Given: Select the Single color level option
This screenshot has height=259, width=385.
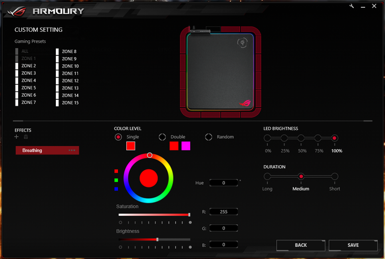Looking at the screenshot, I should (119, 137).
